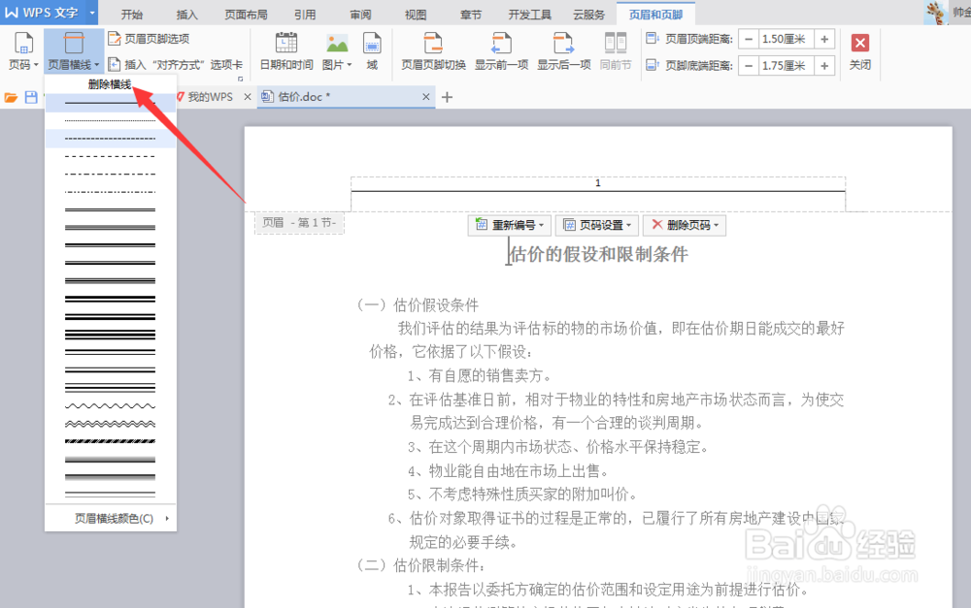This screenshot has width=971, height=608.
Task: Choose the diagonal striped line style
Action: 111,441
